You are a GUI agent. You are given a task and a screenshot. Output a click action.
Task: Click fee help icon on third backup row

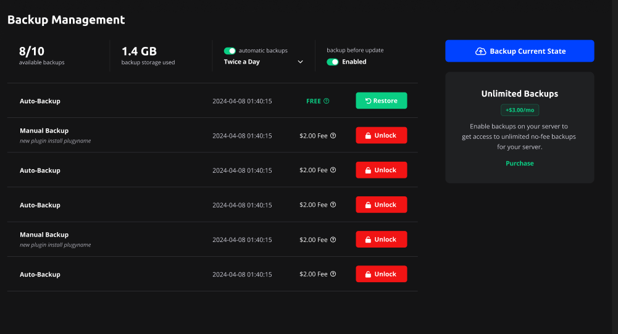pyautogui.click(x=333, y=170)
